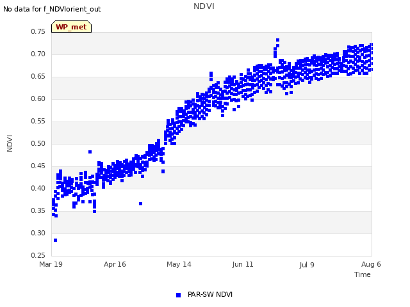
Task: Click the 0.30 y-axis tick label
Action: [38, 233]
